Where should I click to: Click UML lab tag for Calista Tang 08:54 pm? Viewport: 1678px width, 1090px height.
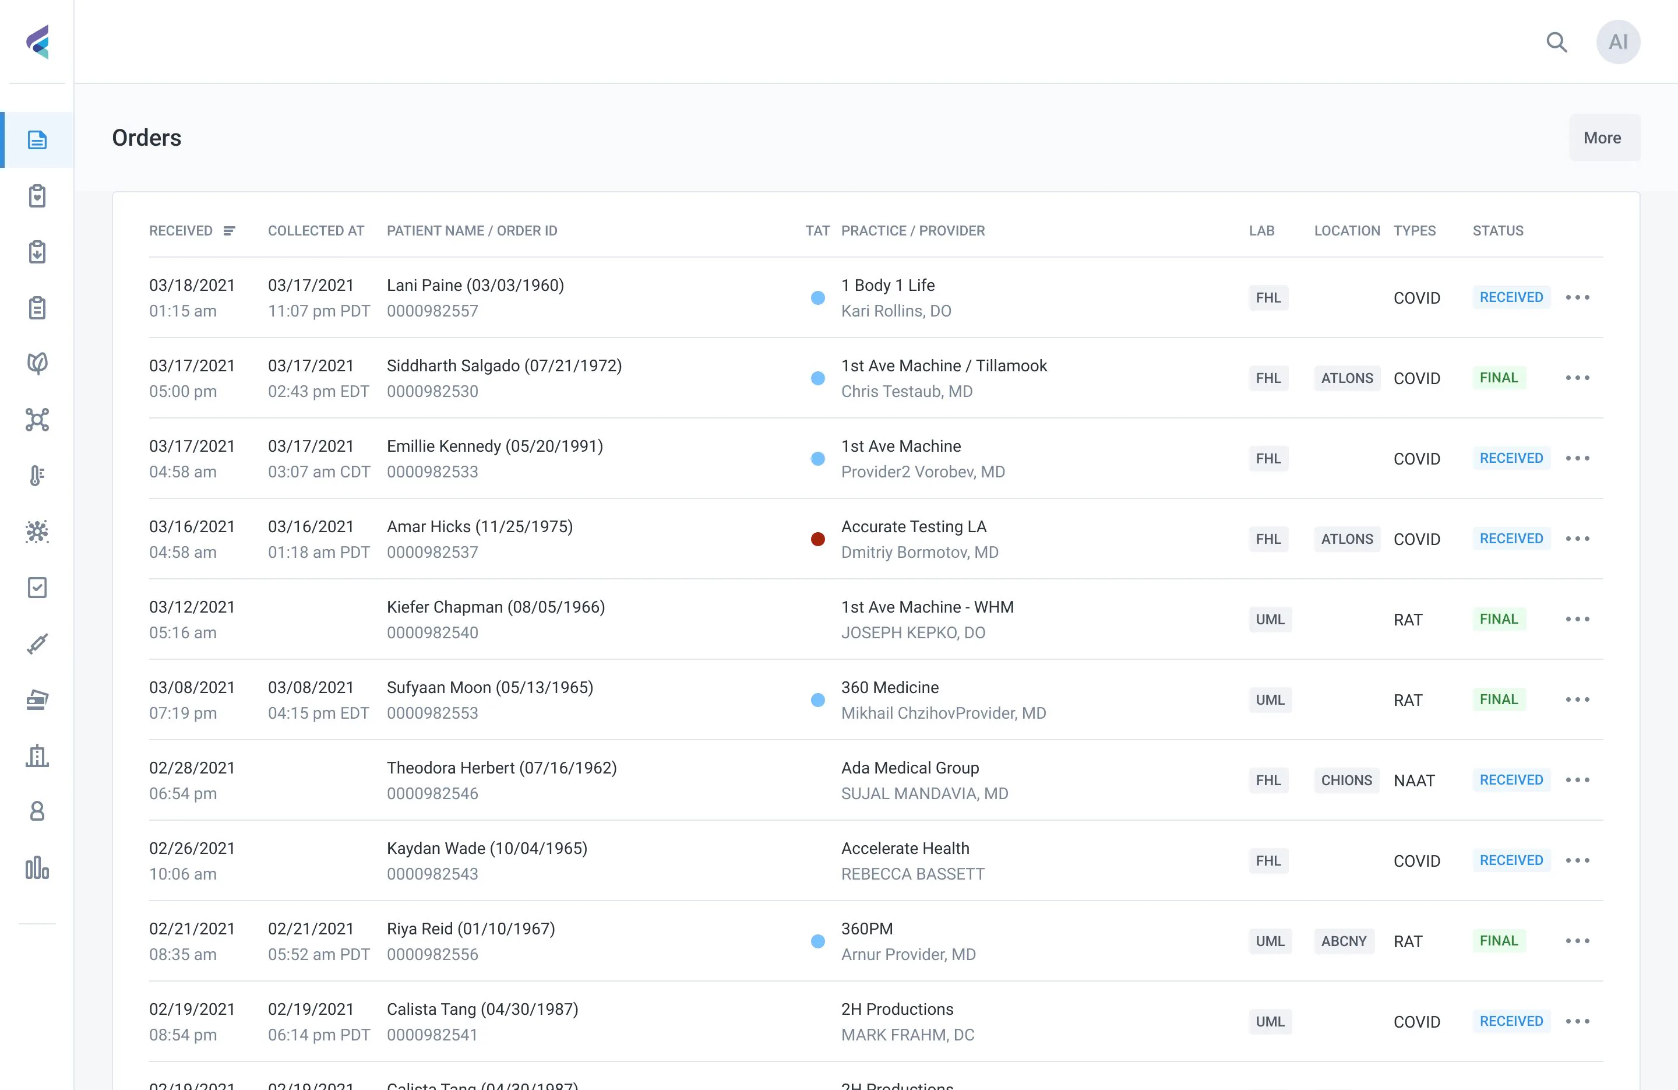(x=1270, y=1022)
